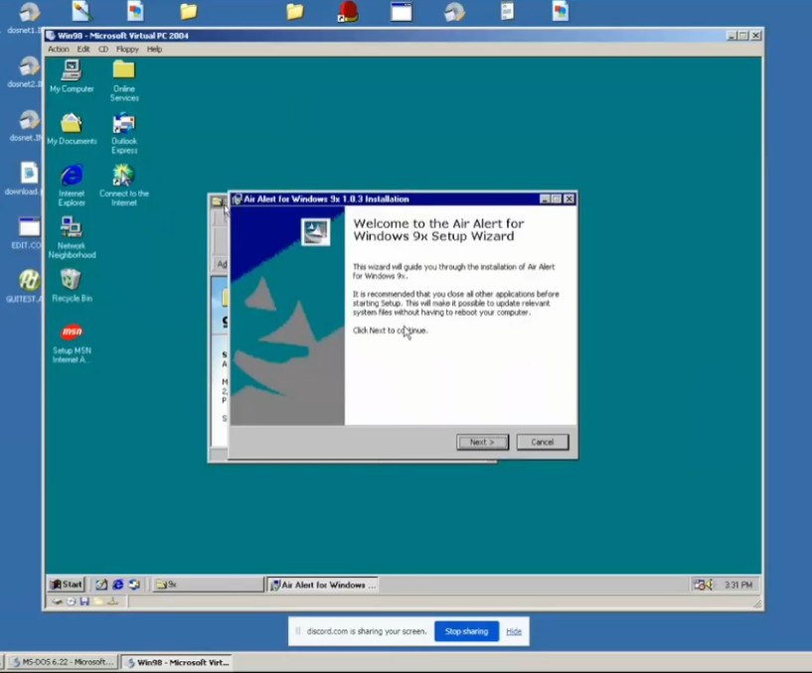Select the first host desktop folder icon

tap(189, 11)
